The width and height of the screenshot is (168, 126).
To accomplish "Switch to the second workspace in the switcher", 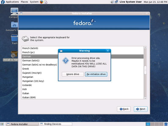I will pyautogui.click(x=152, y=124).
